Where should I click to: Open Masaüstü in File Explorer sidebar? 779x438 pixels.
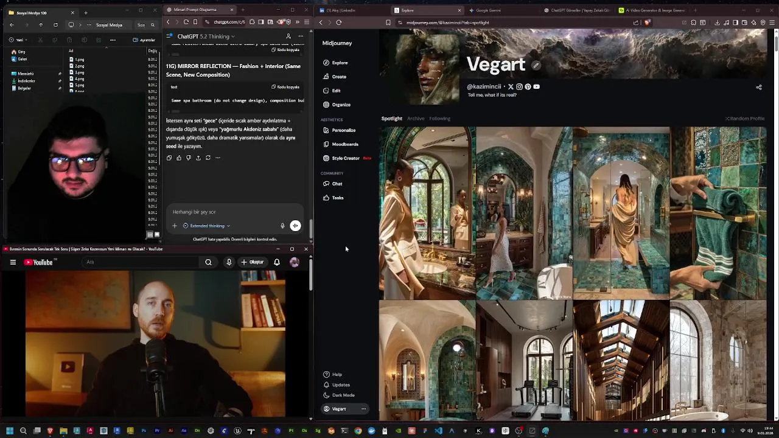pyautogui.click(x=23, y=74)
